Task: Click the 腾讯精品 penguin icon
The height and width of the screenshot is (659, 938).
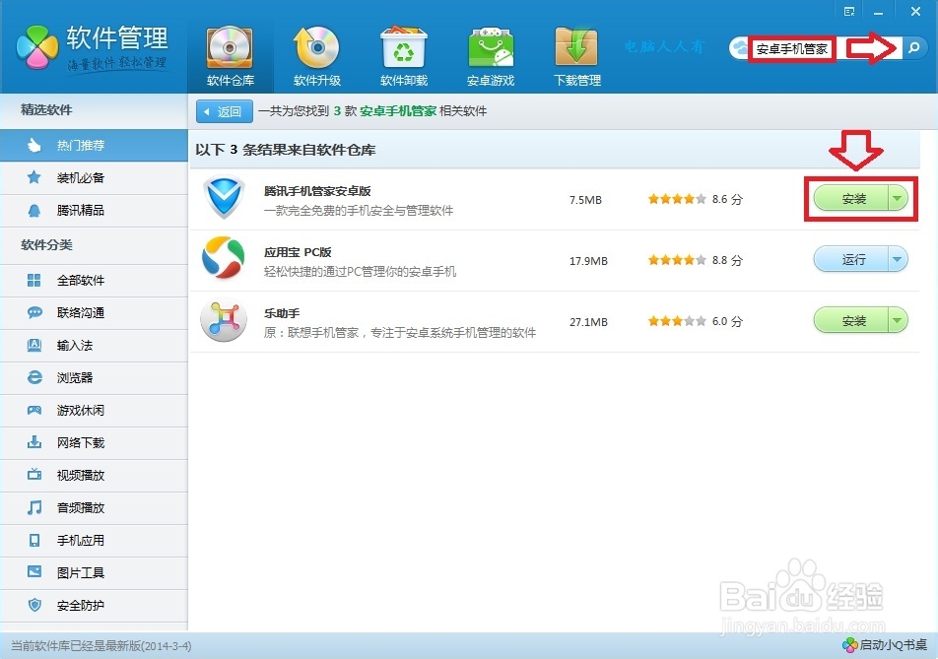Action: (x=34, y=211)
